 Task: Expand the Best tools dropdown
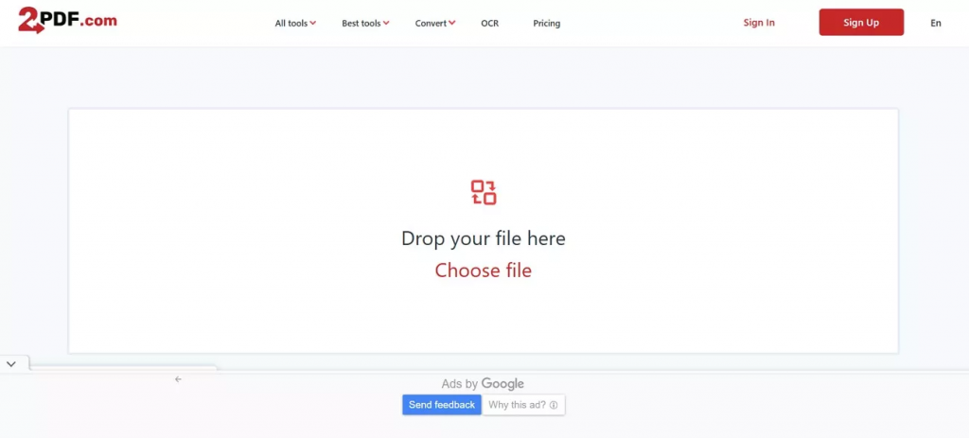tap(365, 24)
